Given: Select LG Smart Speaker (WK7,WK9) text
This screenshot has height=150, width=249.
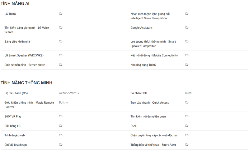Looking at the screenshot, I should tap(24, 56).
